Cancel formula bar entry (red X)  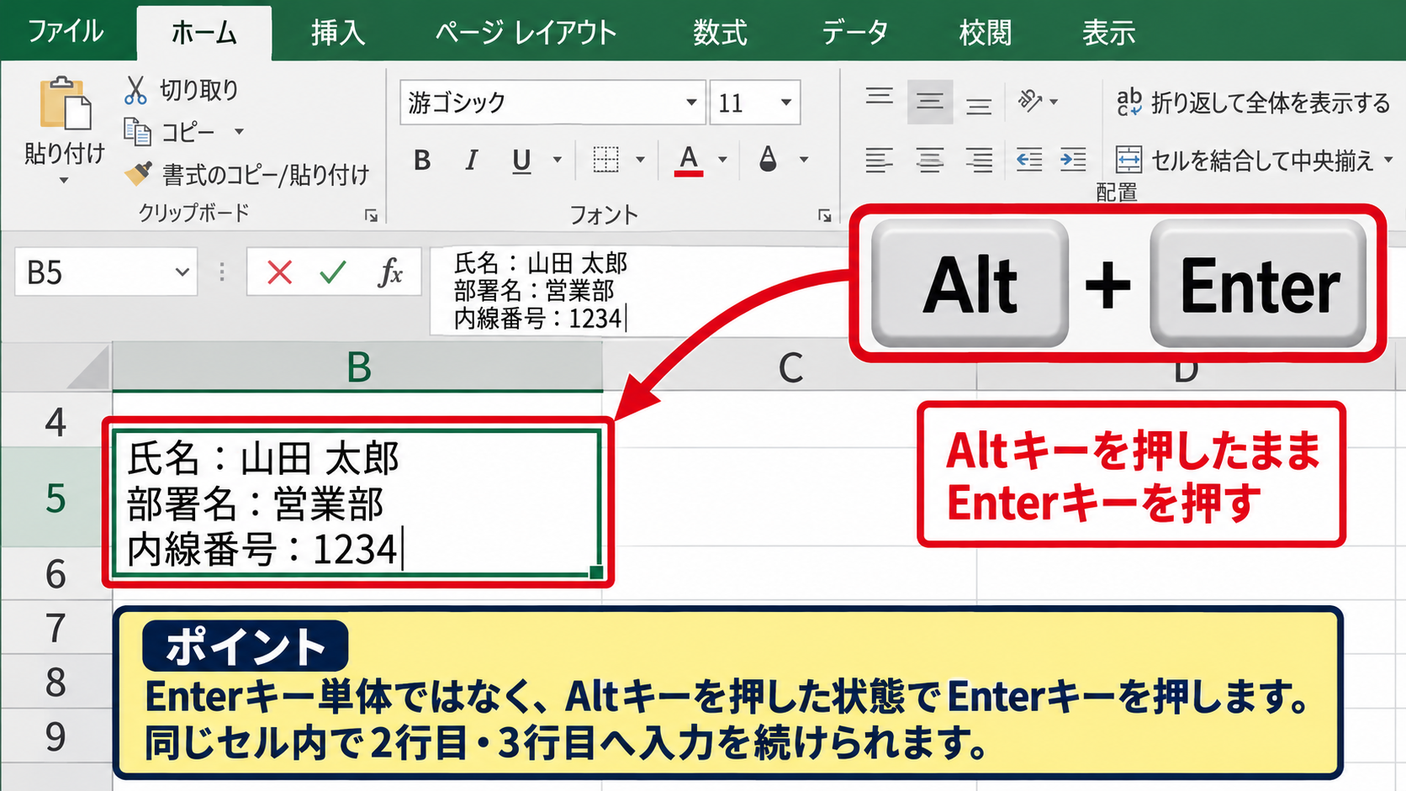coord(279,272)
